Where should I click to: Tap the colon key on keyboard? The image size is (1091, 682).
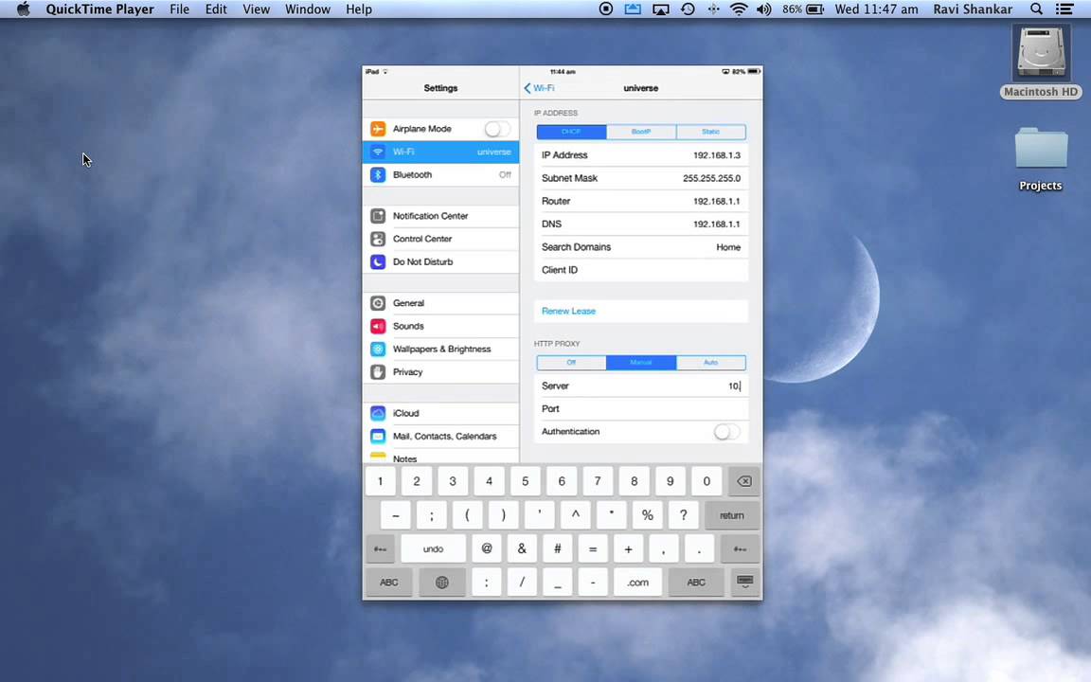[x=487, y=583]
